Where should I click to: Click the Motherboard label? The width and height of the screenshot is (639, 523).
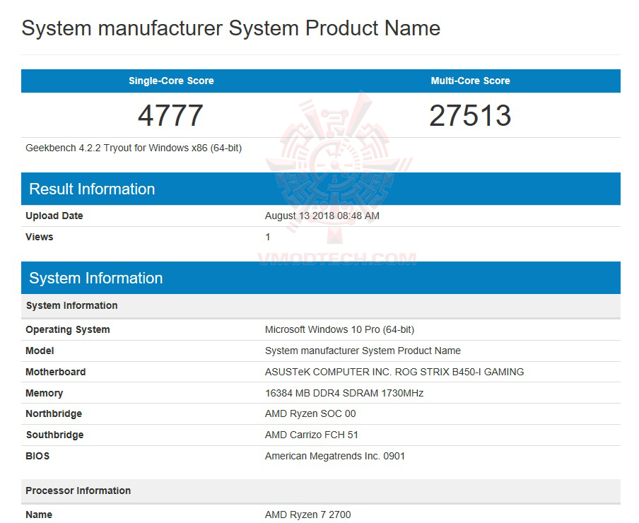tap(55, 372)
